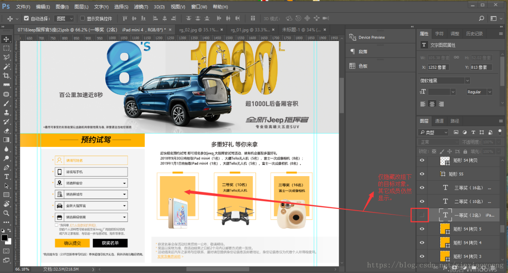Open Move tool preset picker arrow
508x273 pixels.
[x=16, y=18]
